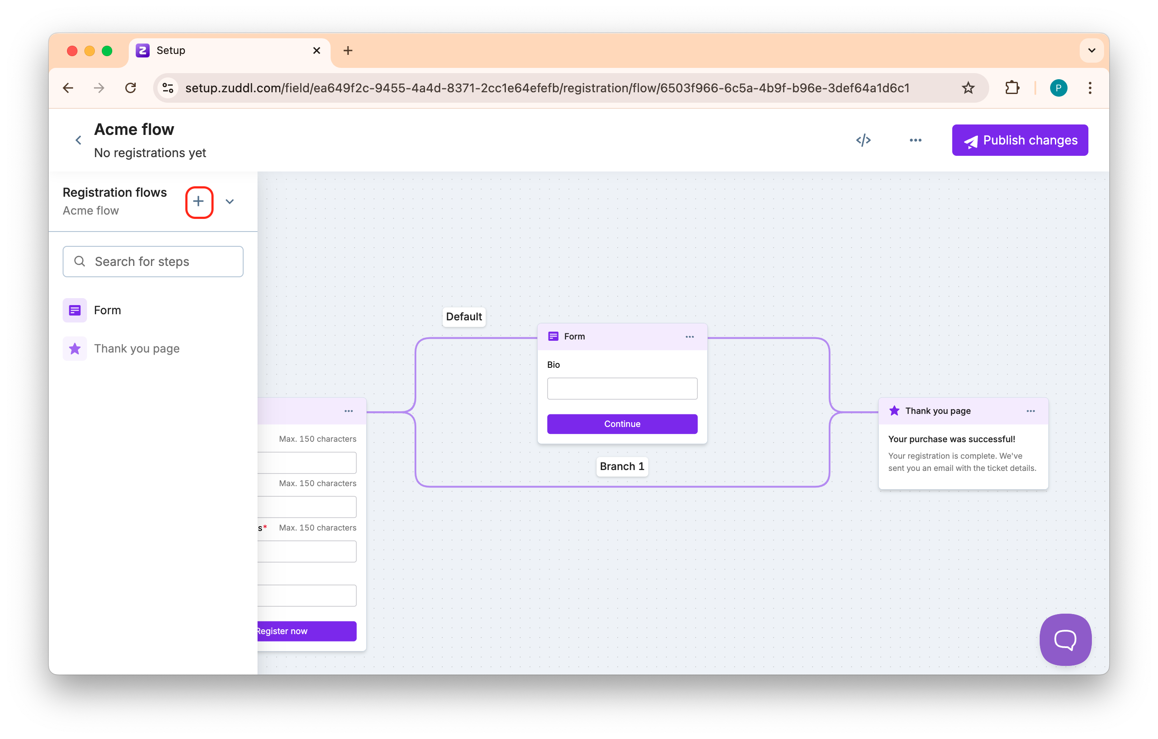Image resolution: width=1158 pixels, height=739 pixels.
Task: Go back using the arrow beside Acme flow
Action: click(x=78, y=140)
